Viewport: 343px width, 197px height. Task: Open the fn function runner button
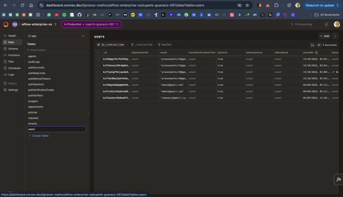click(339, 179)
